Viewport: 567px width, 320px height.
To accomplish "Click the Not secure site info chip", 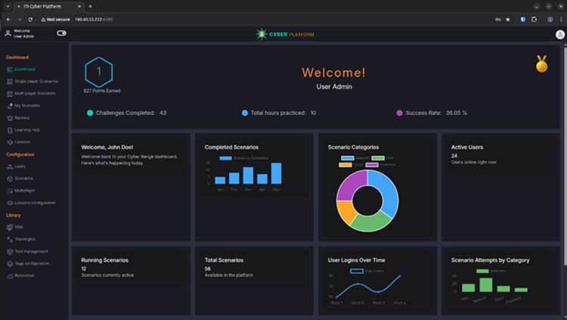I will click(x=55, y=20).
